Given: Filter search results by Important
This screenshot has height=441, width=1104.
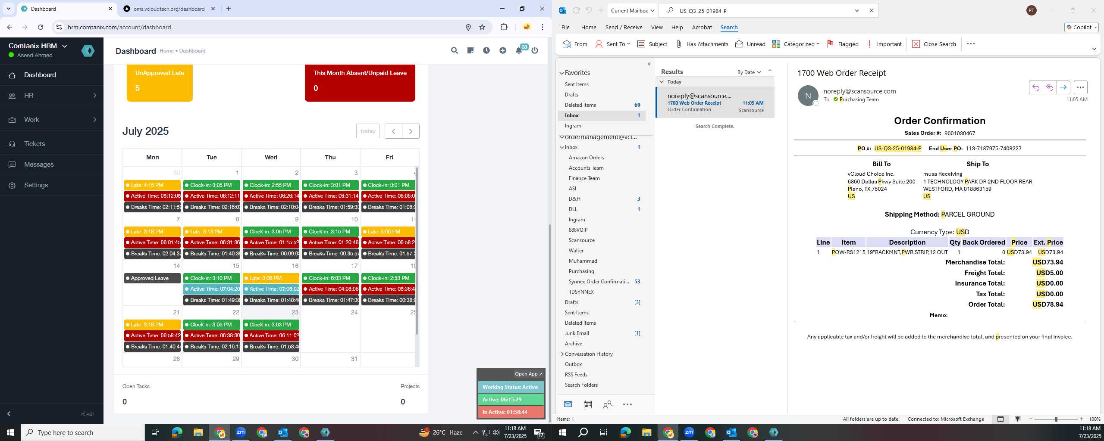Looking at the screenshot, I should pos(884,44).
